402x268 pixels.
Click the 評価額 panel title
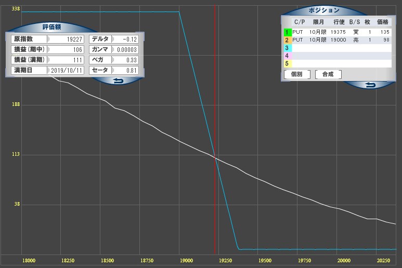(52, 27)
